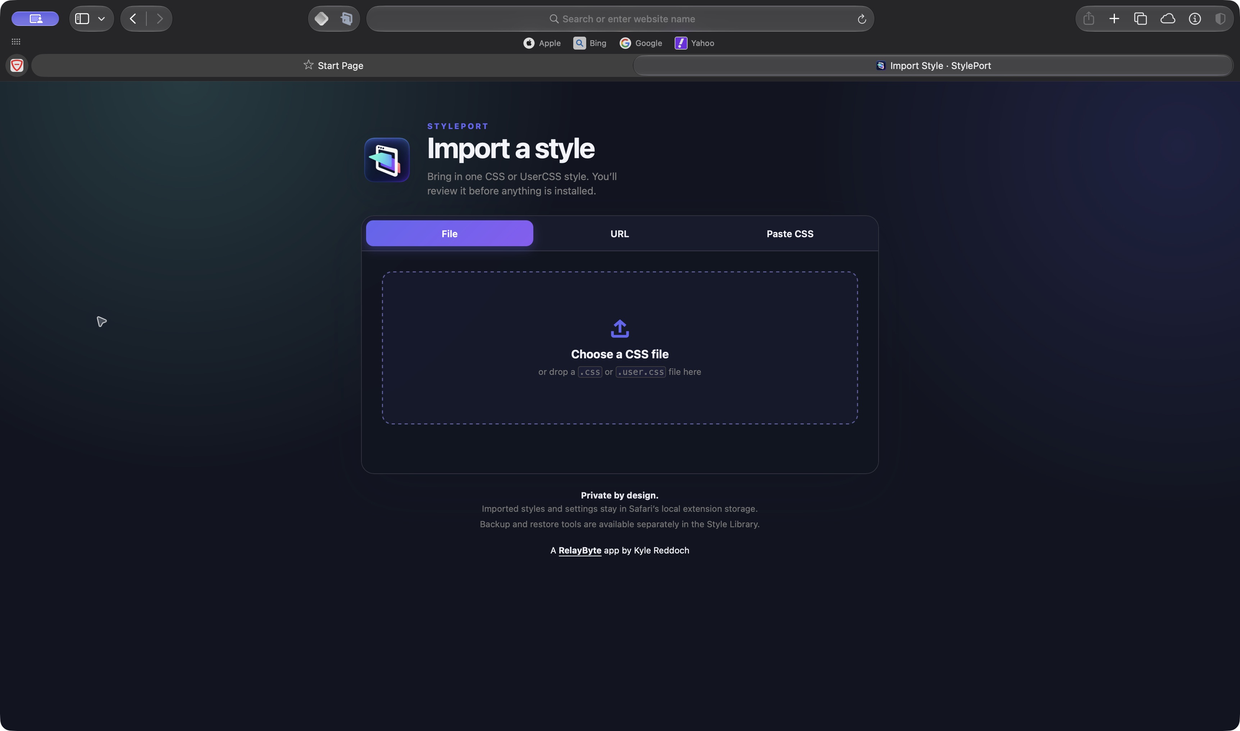Show the tab overview
The height and width of the screenshot is (731, 1240).
point(1140,19)
